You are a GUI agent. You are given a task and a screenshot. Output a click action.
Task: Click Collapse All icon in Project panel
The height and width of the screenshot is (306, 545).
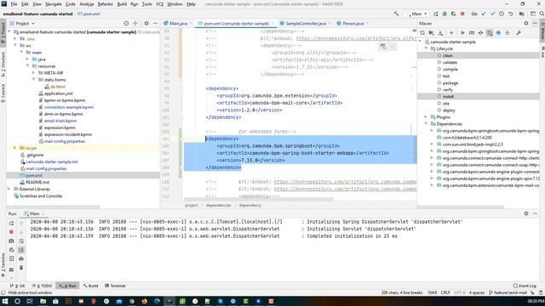click(x=135, y=23)
